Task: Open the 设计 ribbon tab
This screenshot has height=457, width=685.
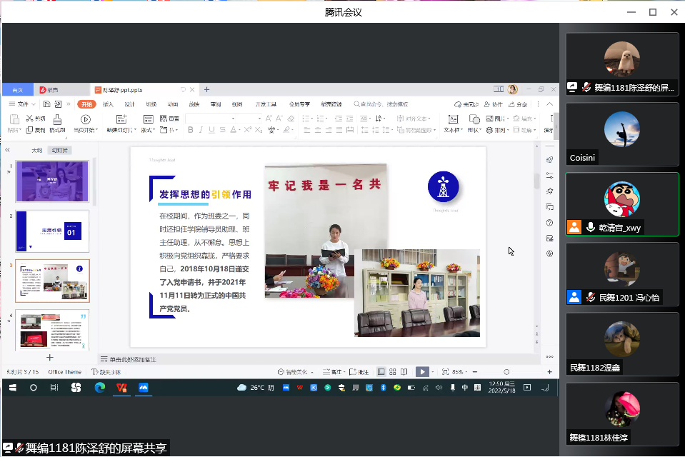Action: click(x=129, y=104)
